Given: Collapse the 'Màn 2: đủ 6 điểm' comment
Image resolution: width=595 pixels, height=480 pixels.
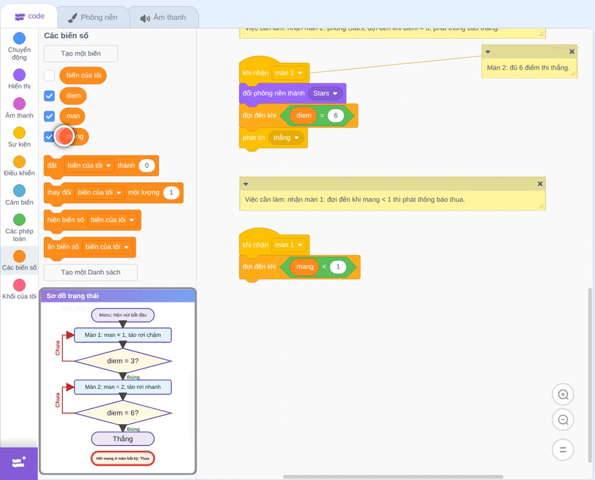Looking at the screenshot, I should [488, 52].
